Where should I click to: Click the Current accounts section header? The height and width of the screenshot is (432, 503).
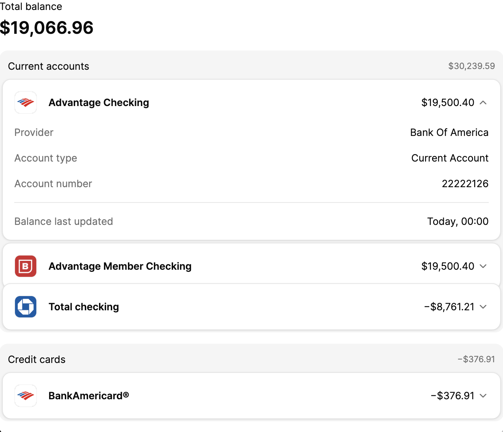pyautogui.click(x=48, y=66)
